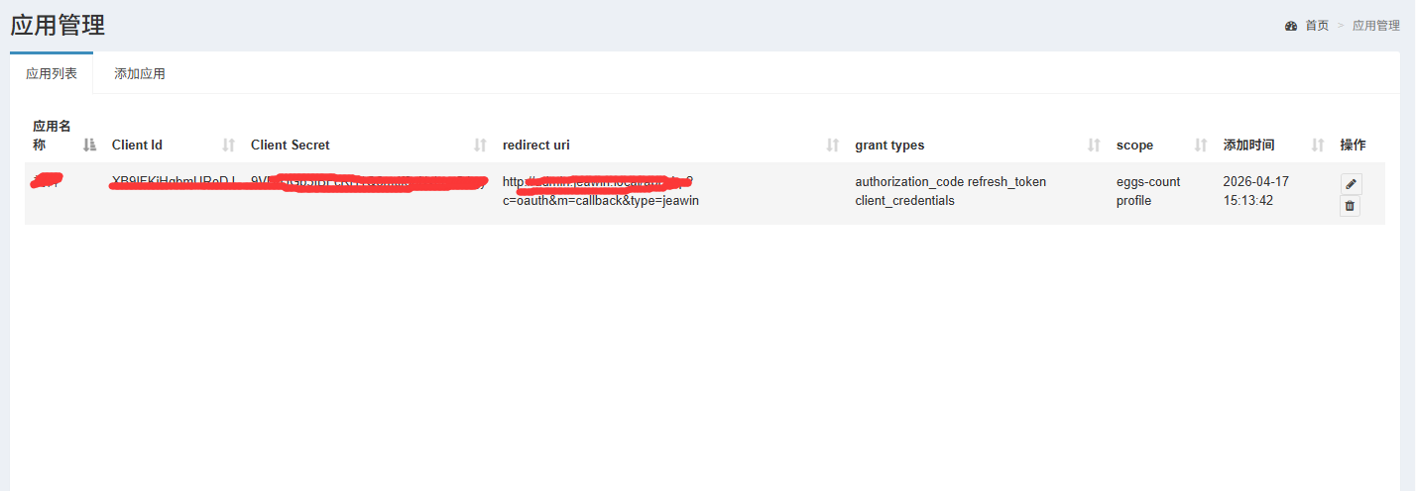Click the pencil edit icon in the row

click(x=1350, y=184)
